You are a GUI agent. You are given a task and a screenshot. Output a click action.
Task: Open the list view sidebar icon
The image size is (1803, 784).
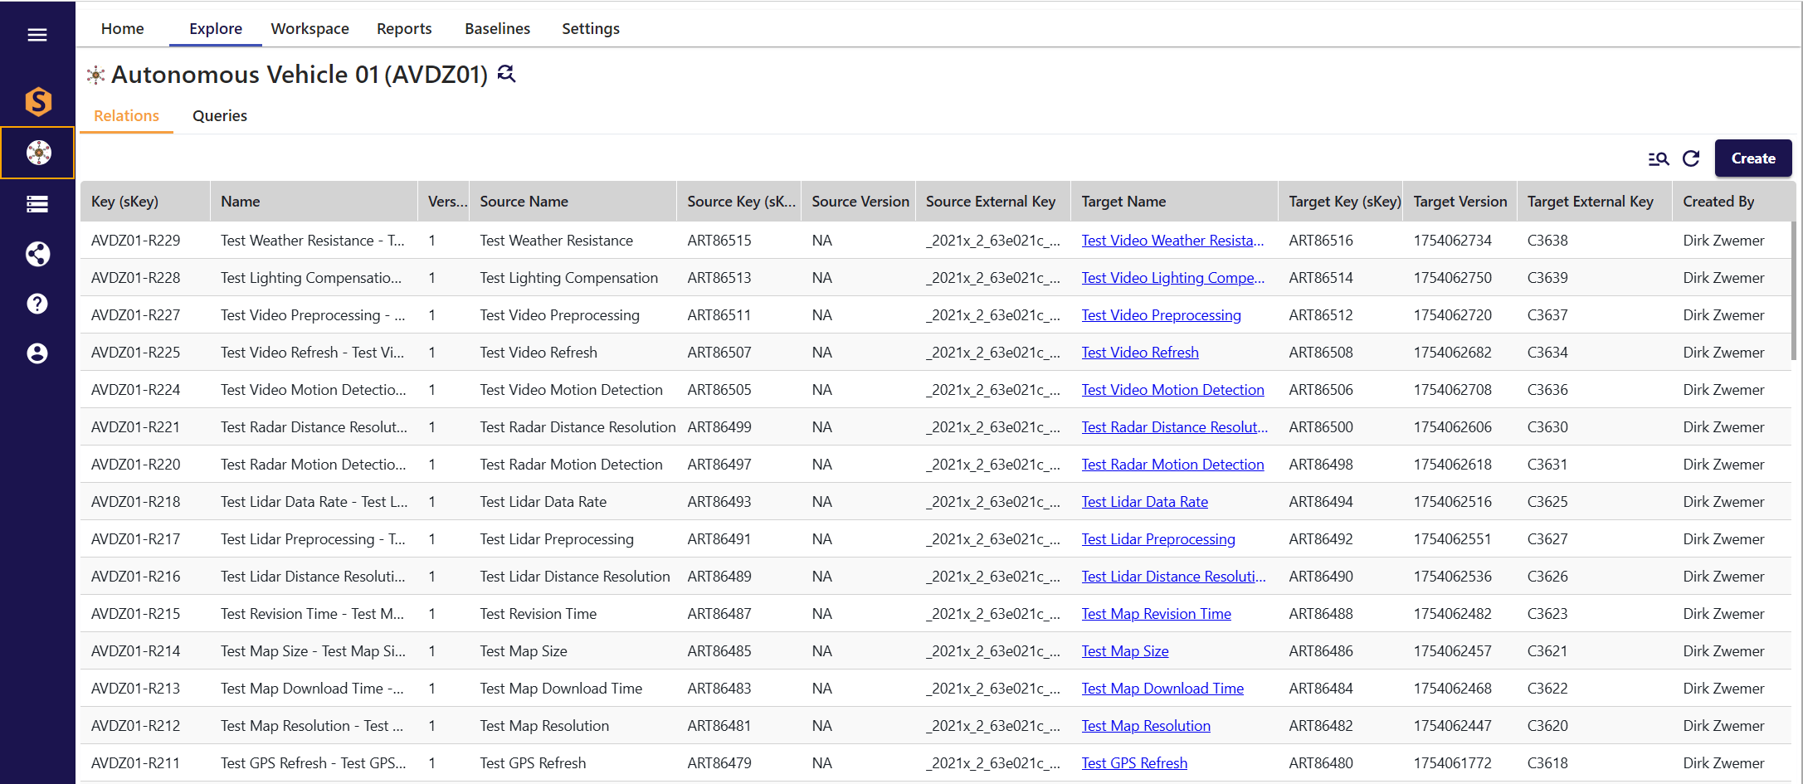(x=37, y=204)
